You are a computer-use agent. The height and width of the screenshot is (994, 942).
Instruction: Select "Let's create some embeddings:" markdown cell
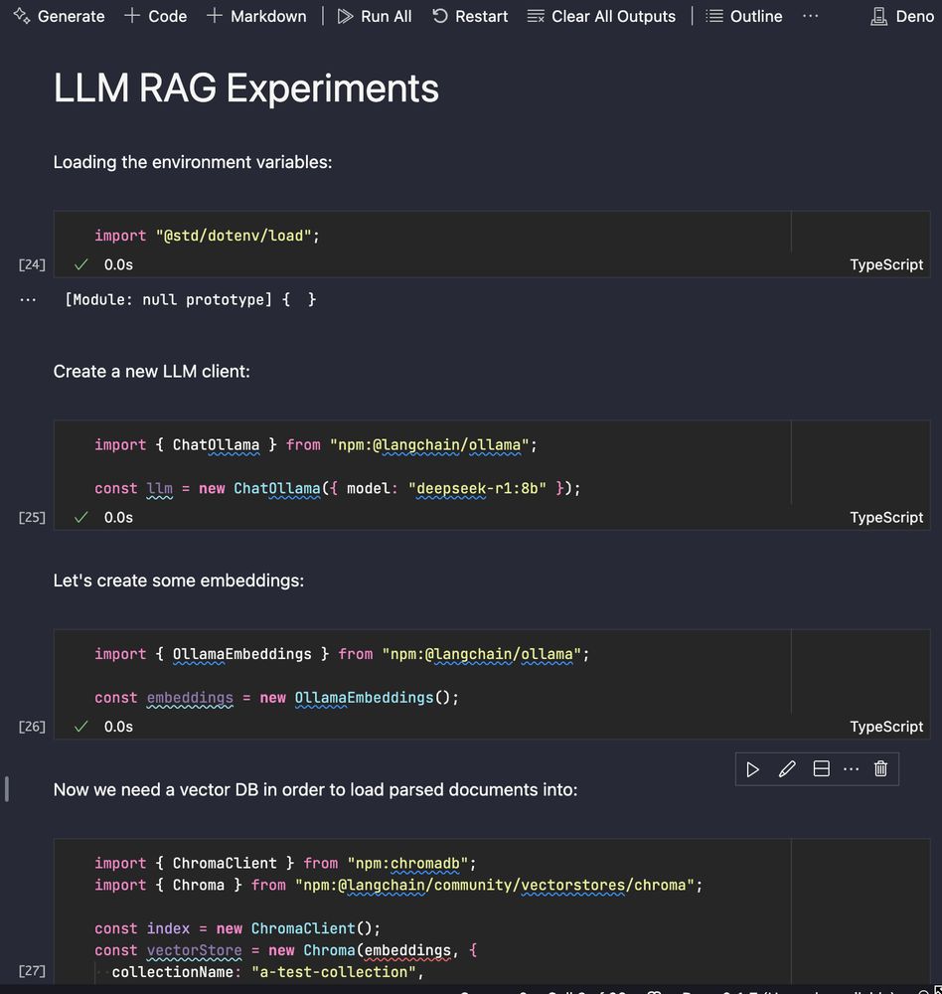(x=179, y=580)
